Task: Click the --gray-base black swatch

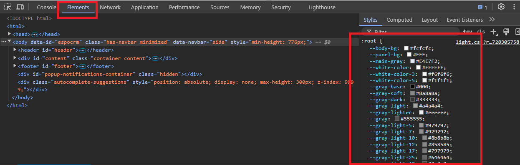Action: 412,87
